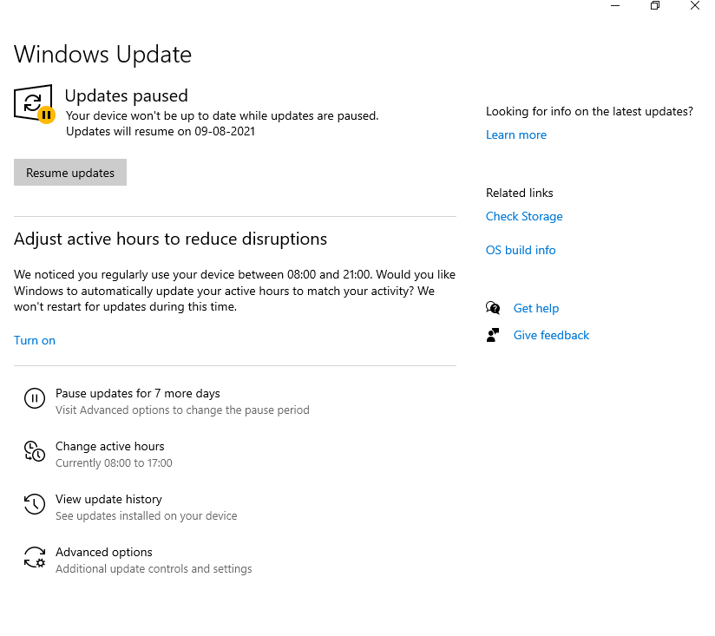Click the yellow pause badge on the update icon
The height and width of the screenshot is (636, 715).
(x=45, y=115)
